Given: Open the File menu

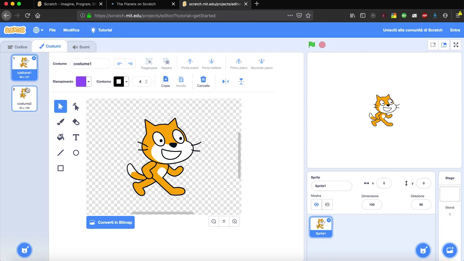Looking at the screenshot, I should 52,30.
